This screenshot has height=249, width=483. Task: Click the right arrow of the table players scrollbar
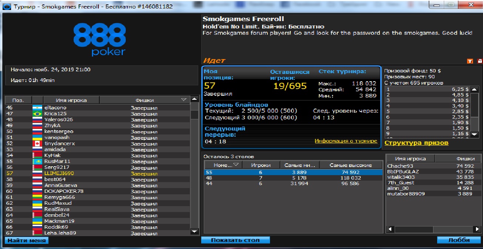(x=477, y=229)
